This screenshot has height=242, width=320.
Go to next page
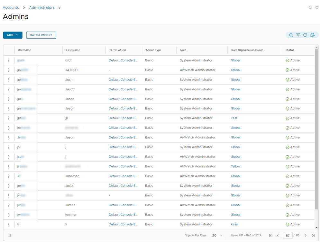click(306, 236)
